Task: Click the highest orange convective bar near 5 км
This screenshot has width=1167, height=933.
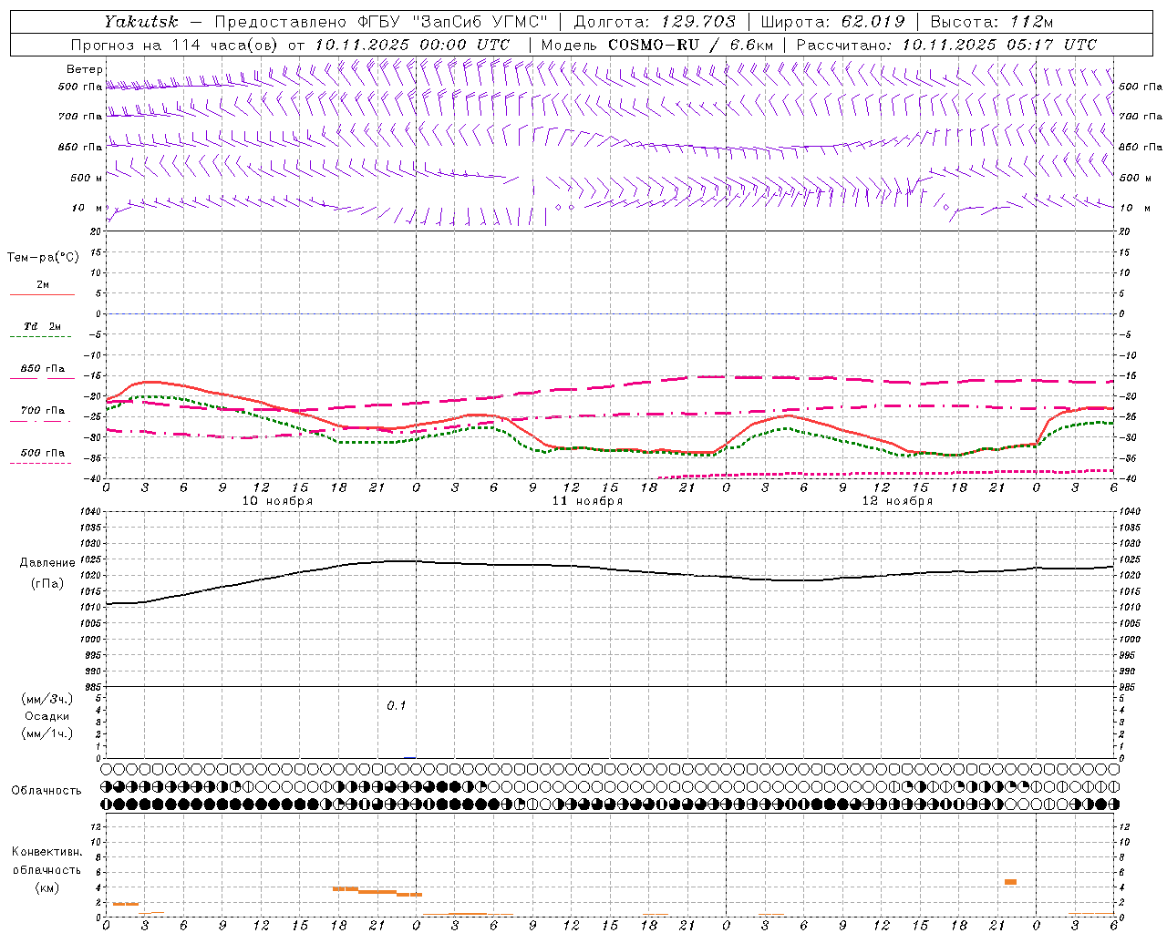Action: point(1010,882)
